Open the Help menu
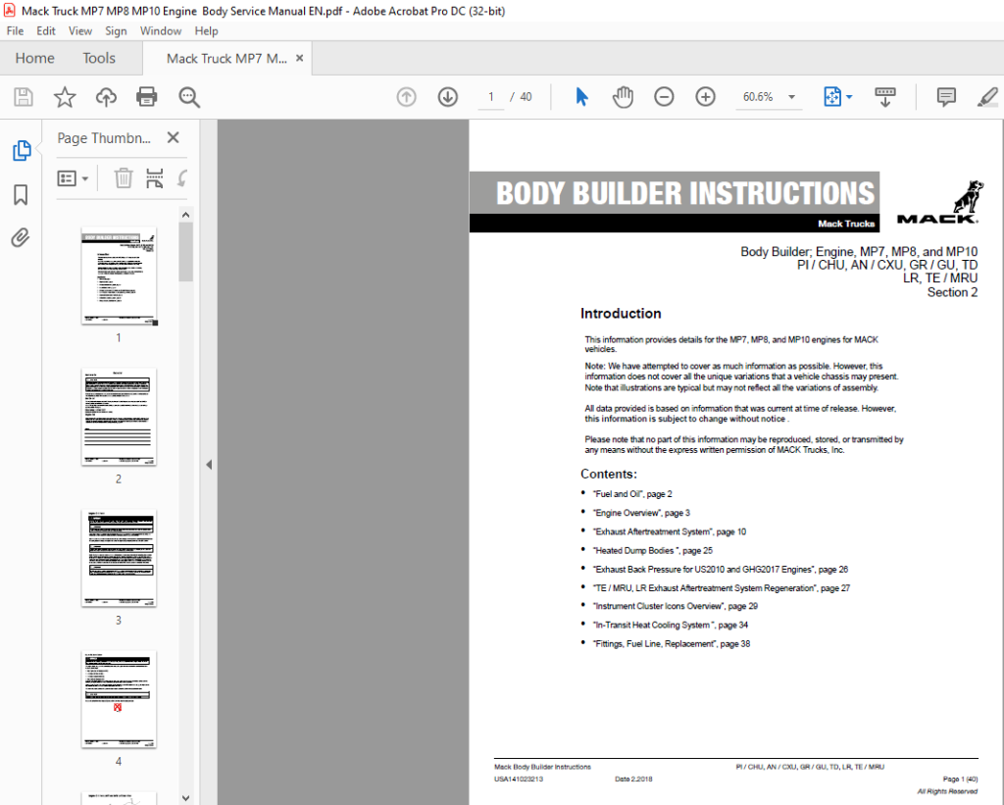Image resolution: width=1004 pixels, height=805 pixels. click(x=206, y=30)
